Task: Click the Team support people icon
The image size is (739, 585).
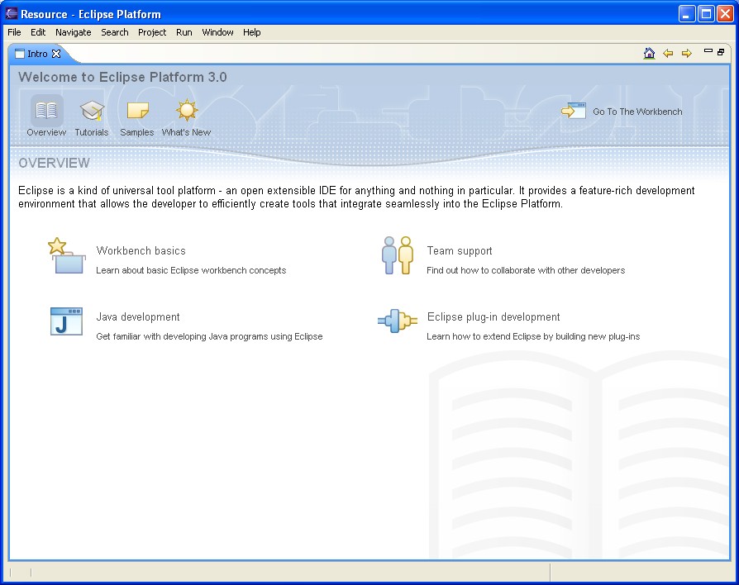Action: (x=398, y=255)
